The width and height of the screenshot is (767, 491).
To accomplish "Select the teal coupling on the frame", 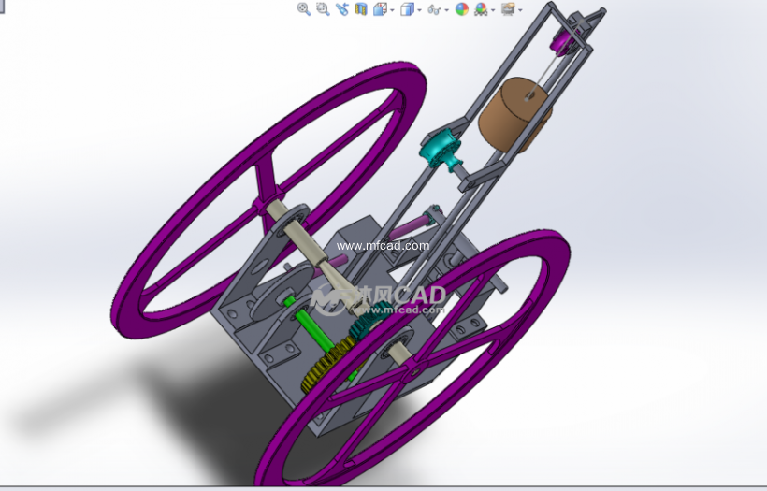I will [x=441, y=149].
